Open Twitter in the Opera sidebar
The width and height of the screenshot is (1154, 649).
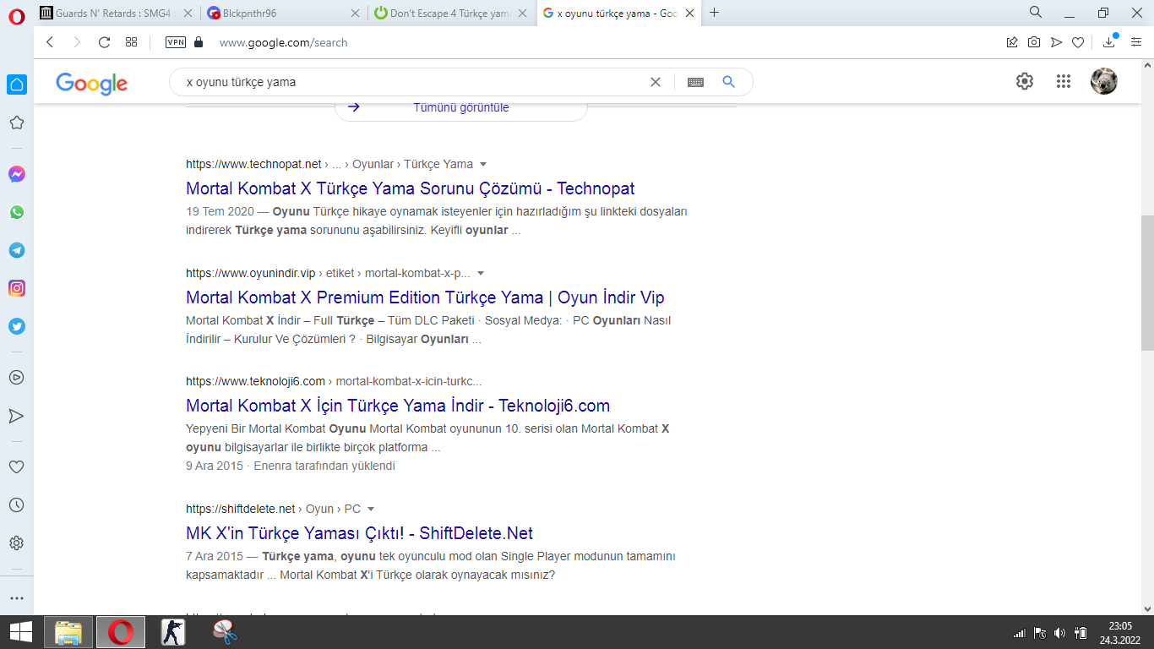pos(17,326)
